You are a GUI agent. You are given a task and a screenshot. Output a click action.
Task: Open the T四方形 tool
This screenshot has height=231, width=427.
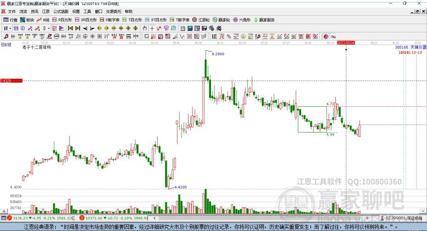coord(132,20)
